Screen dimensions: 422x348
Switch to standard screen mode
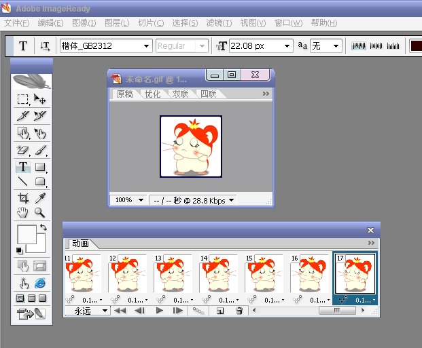[x=20, y=298]
